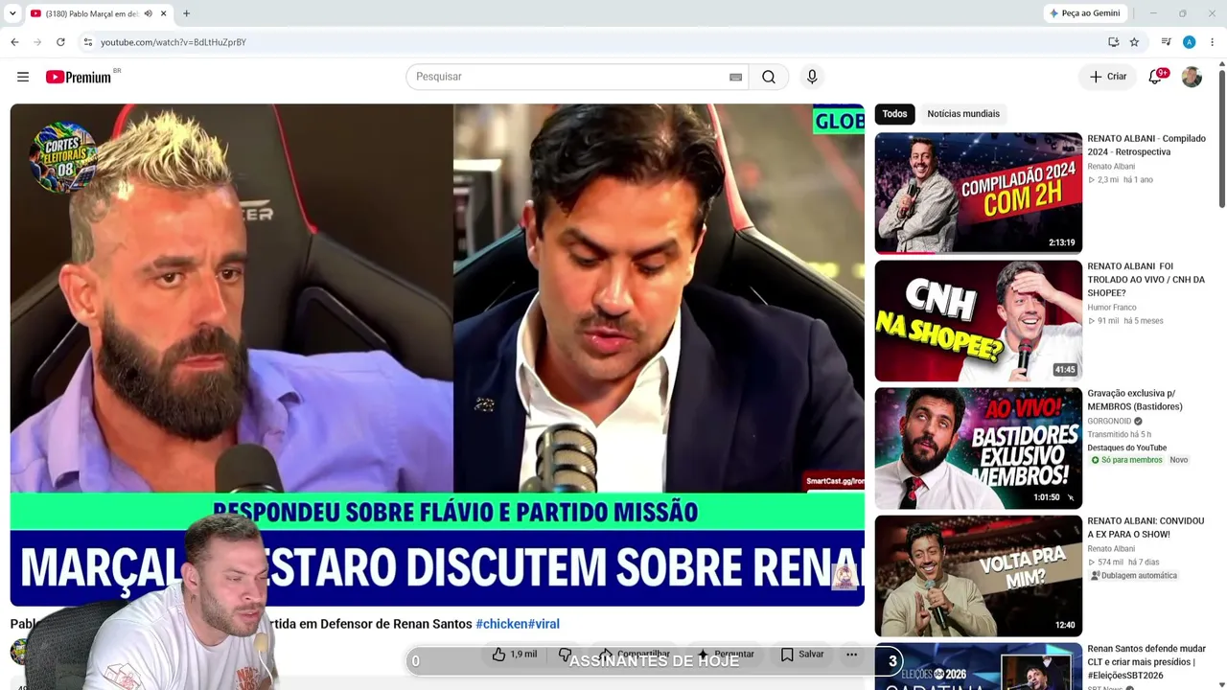The height and width of the screenshot is (690, 1227).
Task: Open Compilado 2024 Retrospectiva video thumbnail
Action: [978, 193]
